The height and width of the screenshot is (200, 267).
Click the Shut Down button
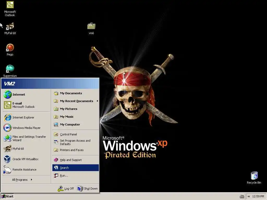pos(87,189)
